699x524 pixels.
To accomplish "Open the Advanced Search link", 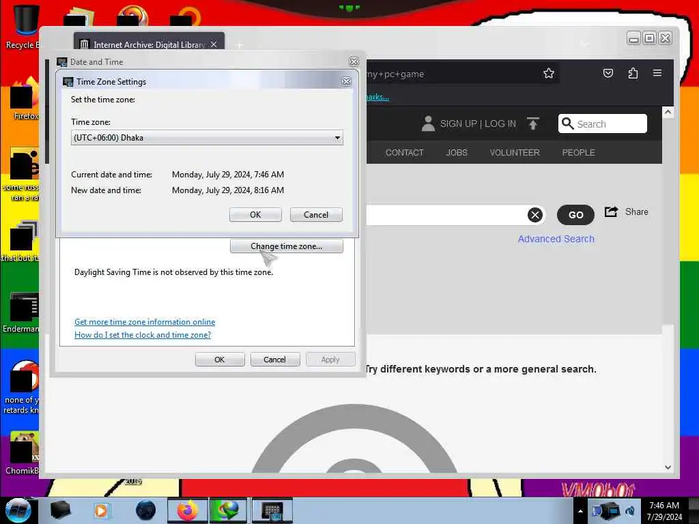I will (556, 239).
